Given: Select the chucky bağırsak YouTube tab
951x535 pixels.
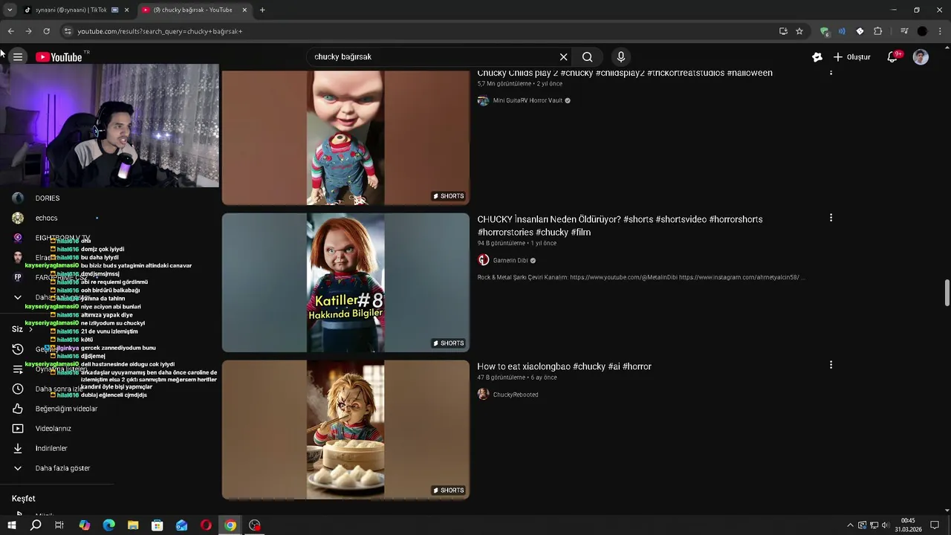Looking at the screenshot, I should pyautogui.click(x=193, y=10).
